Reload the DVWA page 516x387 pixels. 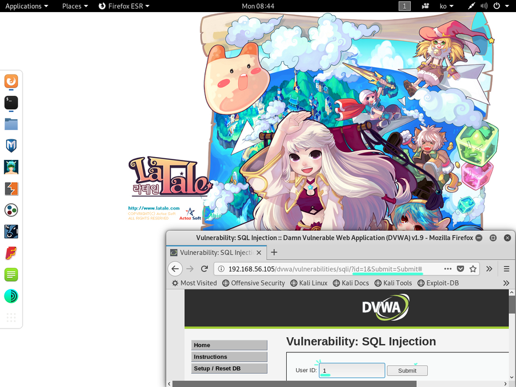point(205,269)
